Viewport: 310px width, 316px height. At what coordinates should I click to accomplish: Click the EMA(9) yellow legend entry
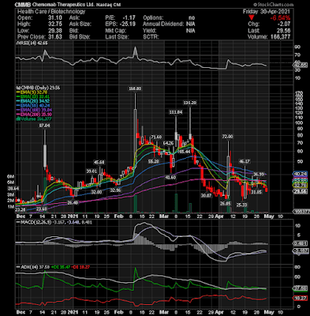pyautogui.click(x=33, y=92)
